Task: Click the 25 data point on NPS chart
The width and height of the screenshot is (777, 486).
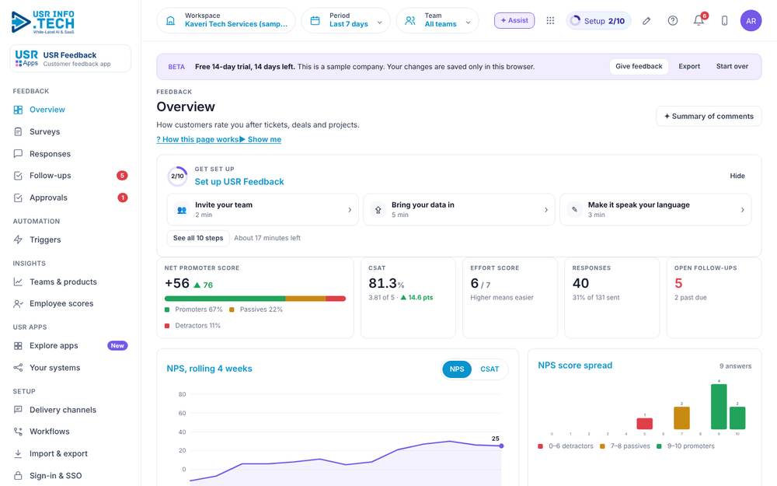Action: (x=501, y=446)
